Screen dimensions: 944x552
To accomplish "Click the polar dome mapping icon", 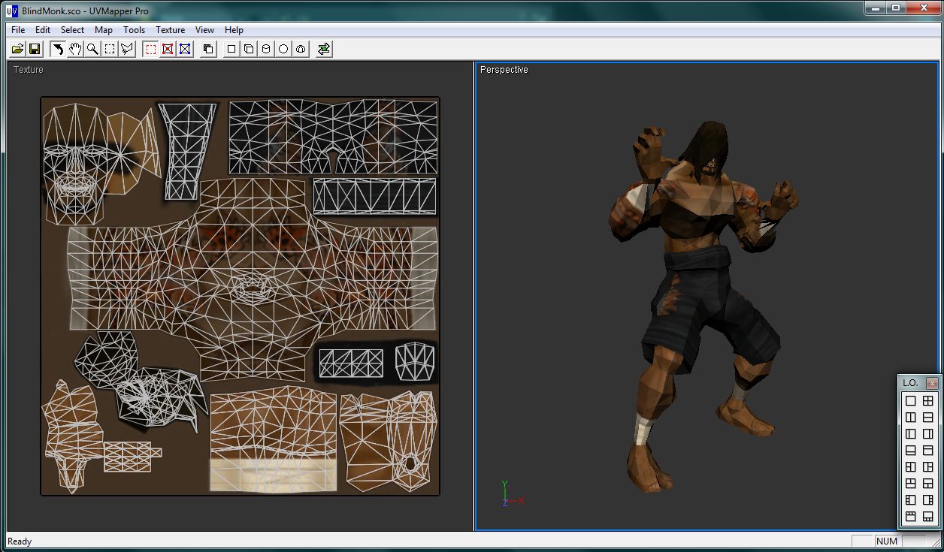I will tap(301, 49).
